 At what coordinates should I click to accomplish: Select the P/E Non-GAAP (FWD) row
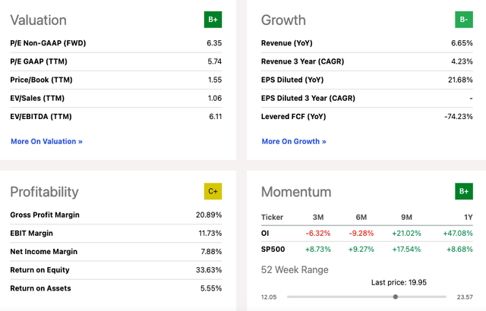coord(116,43)
